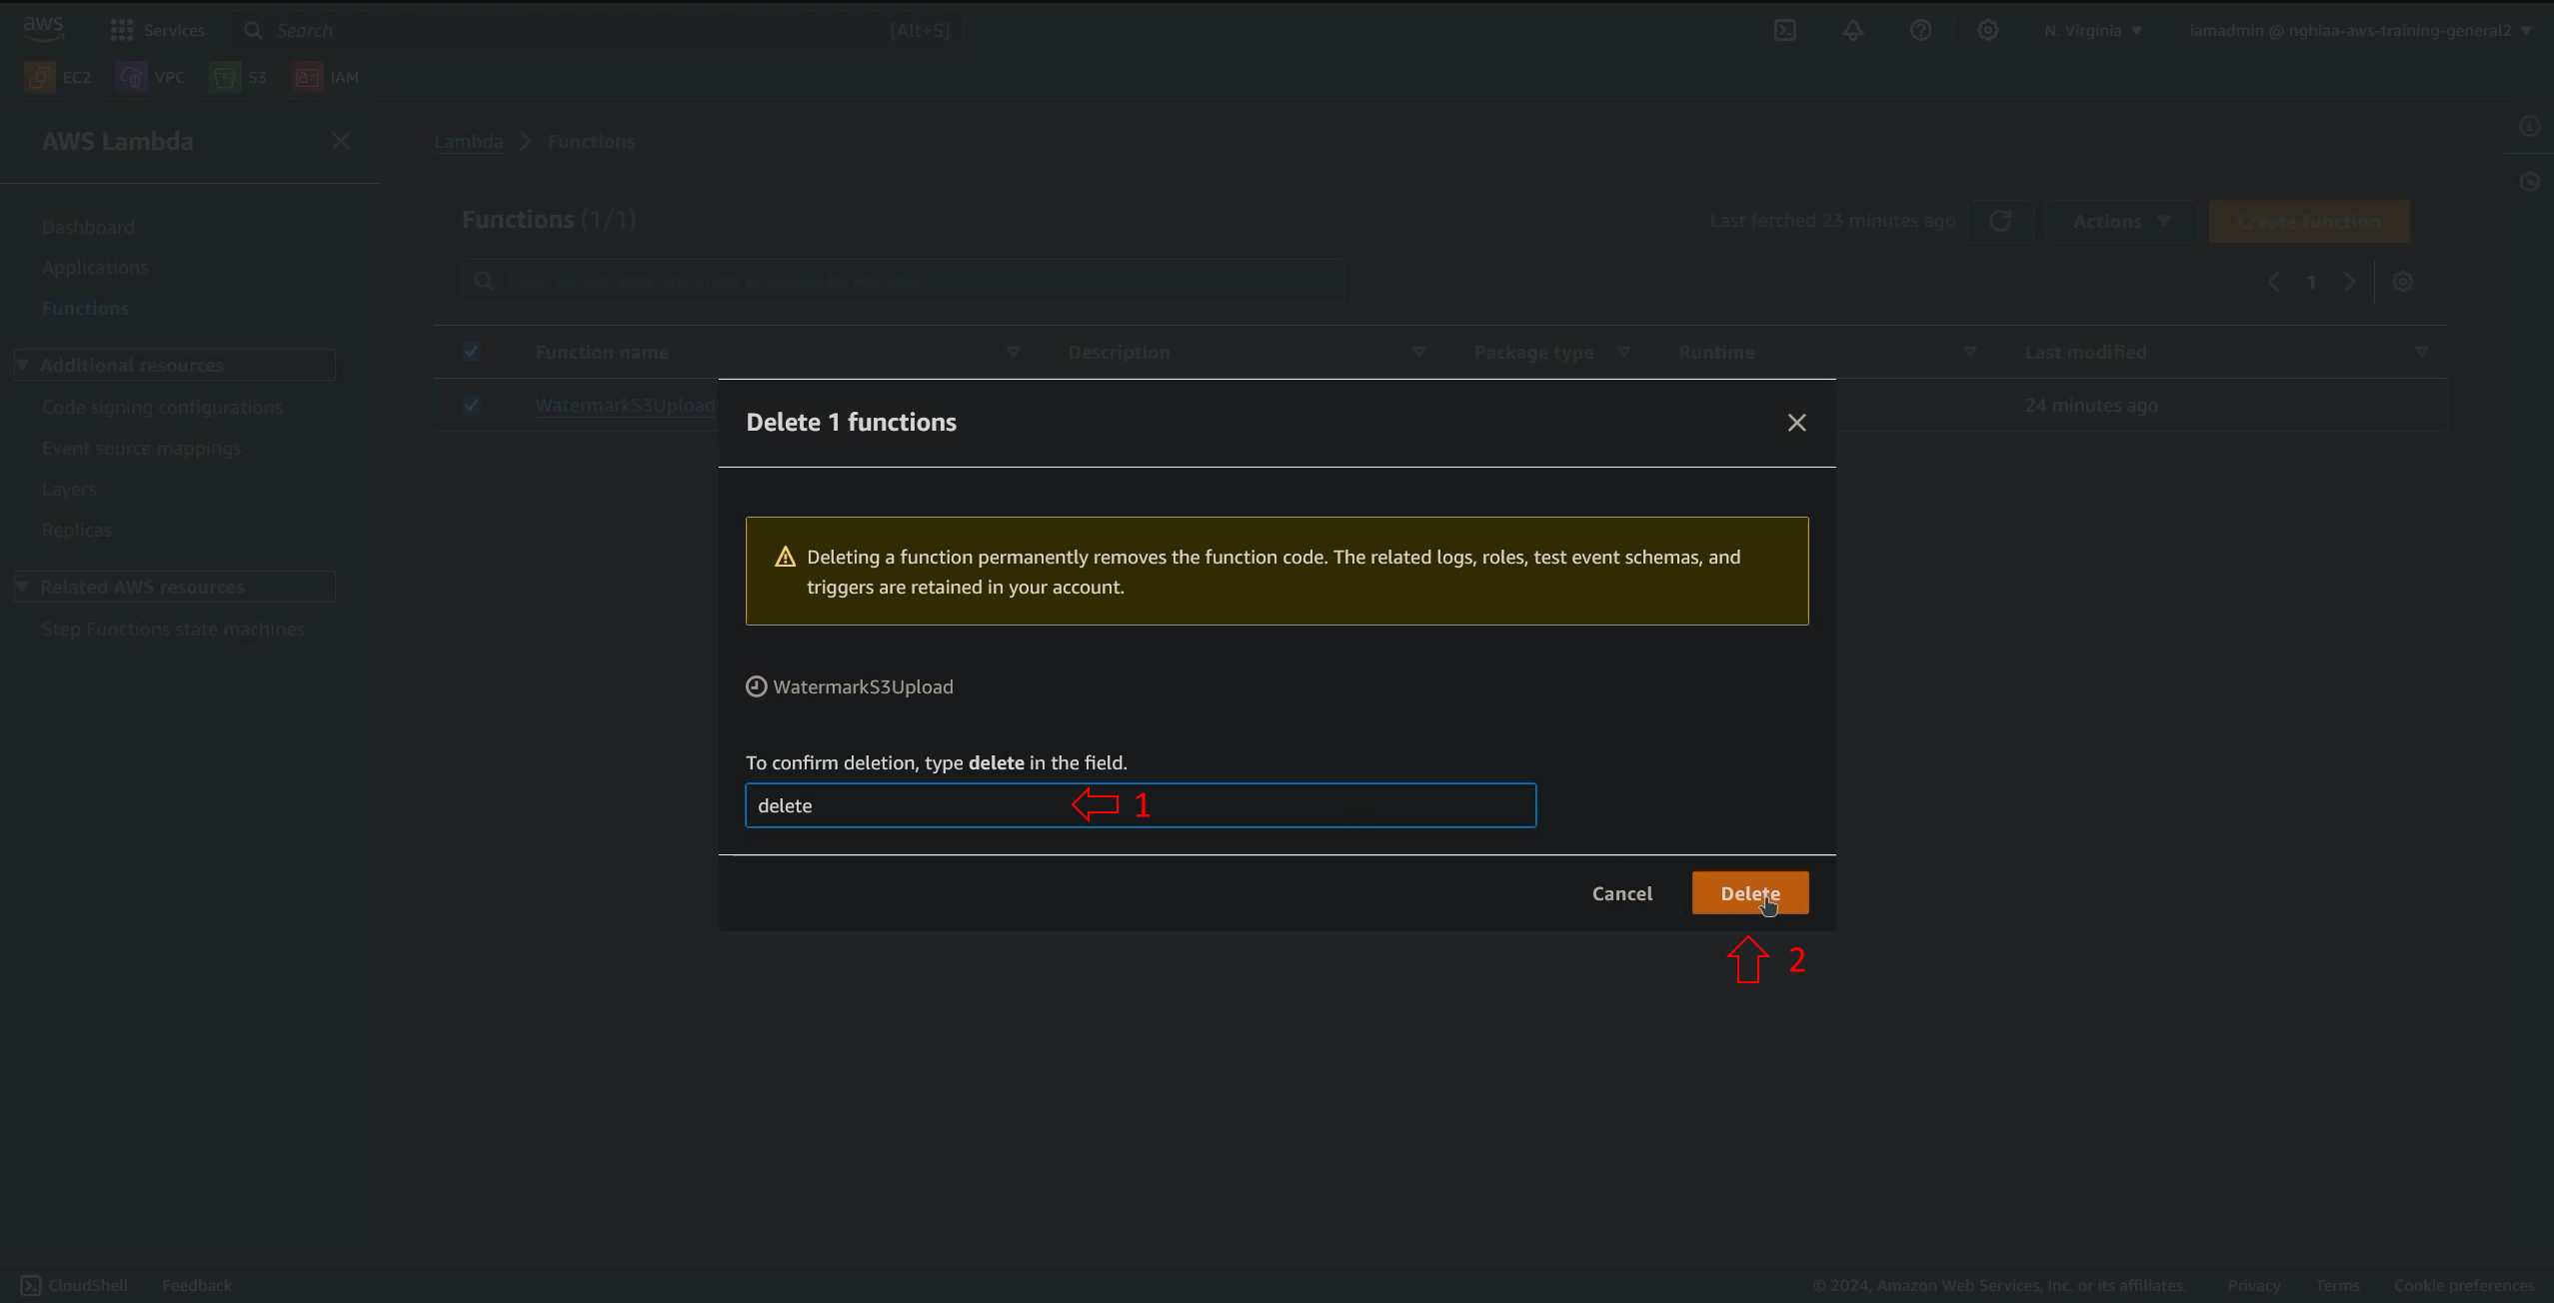Click the Cancel button in dialog
2554x1303 pixels.
tap(1621, 892)
